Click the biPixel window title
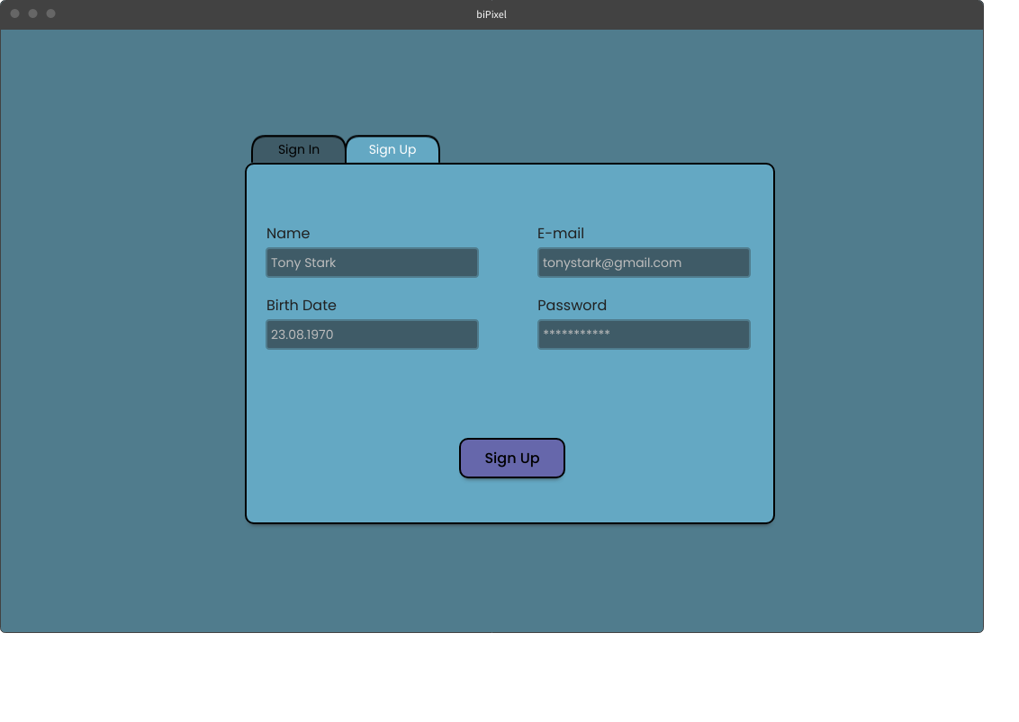The height and width of the screenshot is (722, 1019). (491, 14)
